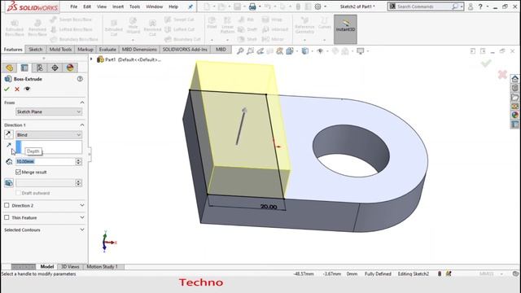The height and width of the screenshot is (293, 521).
Task: Toggle the Draft On/Off icon button
Action: pyautogui.click(x=9, y=182)
